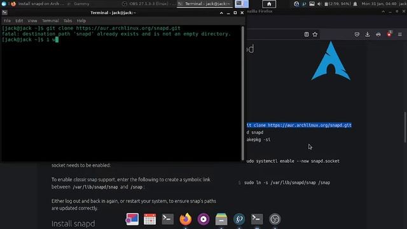Viewport: 407px width, 229px height.
Task: Open the Terminal menu in menu bar
Action: click(50, 20)
